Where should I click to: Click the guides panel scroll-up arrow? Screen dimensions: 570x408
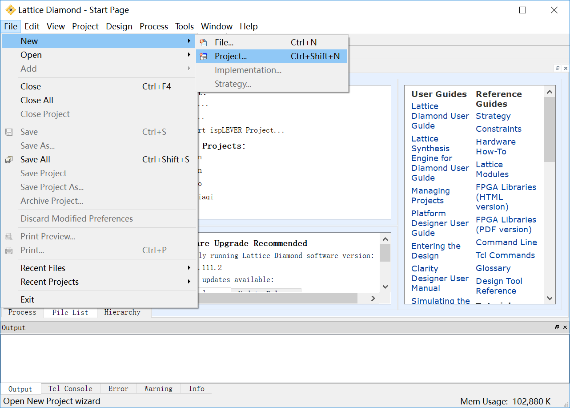[550, 92]
